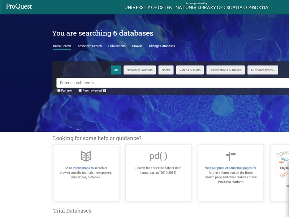Screen dimensions: 289x217
Task: Filter by Scholarly Journals
Action: point(139,70)
